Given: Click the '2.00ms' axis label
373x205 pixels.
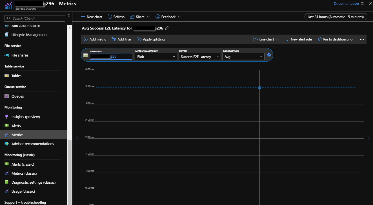Looking at the screenshot, I should [90, 137].
